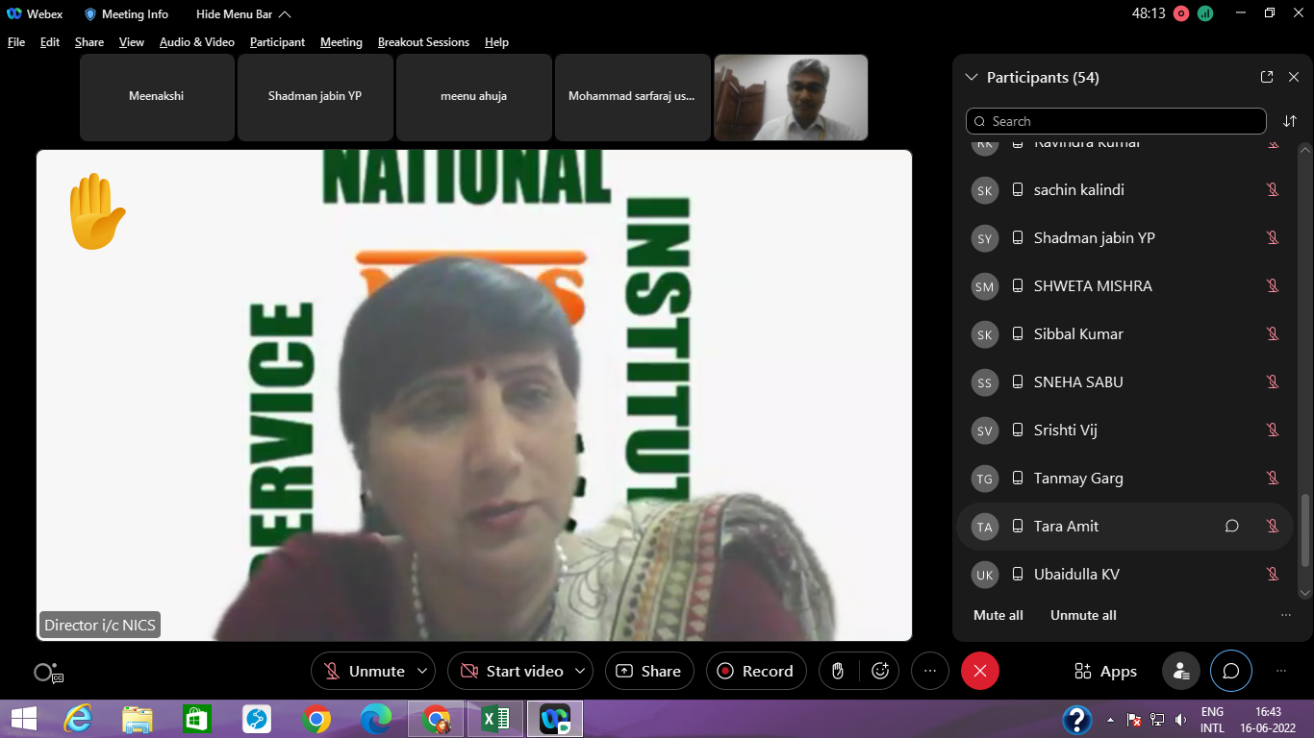Open the Audio & Video menu
Screen dimensions: 1314x738
coord(196,42)
